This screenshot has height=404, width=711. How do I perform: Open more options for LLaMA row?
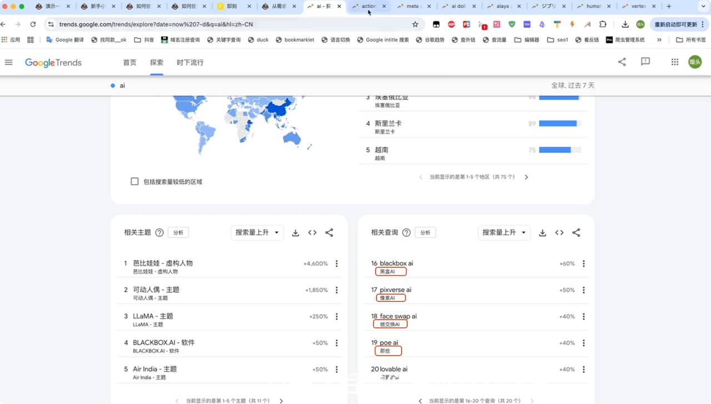[x=337, y=316]
